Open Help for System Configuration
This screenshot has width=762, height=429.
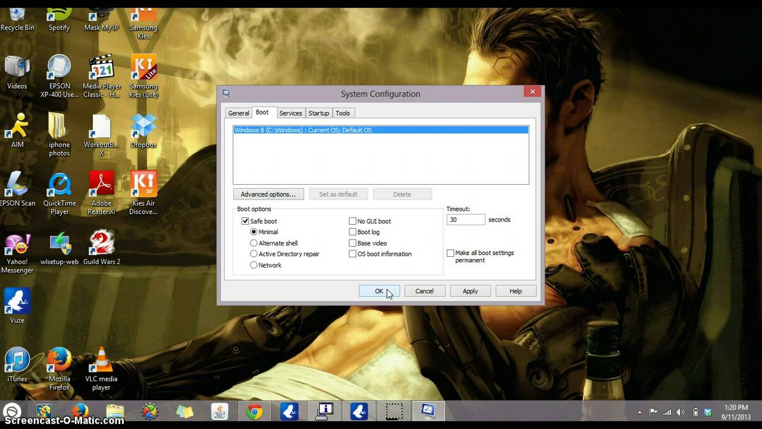tap(516, 291)
